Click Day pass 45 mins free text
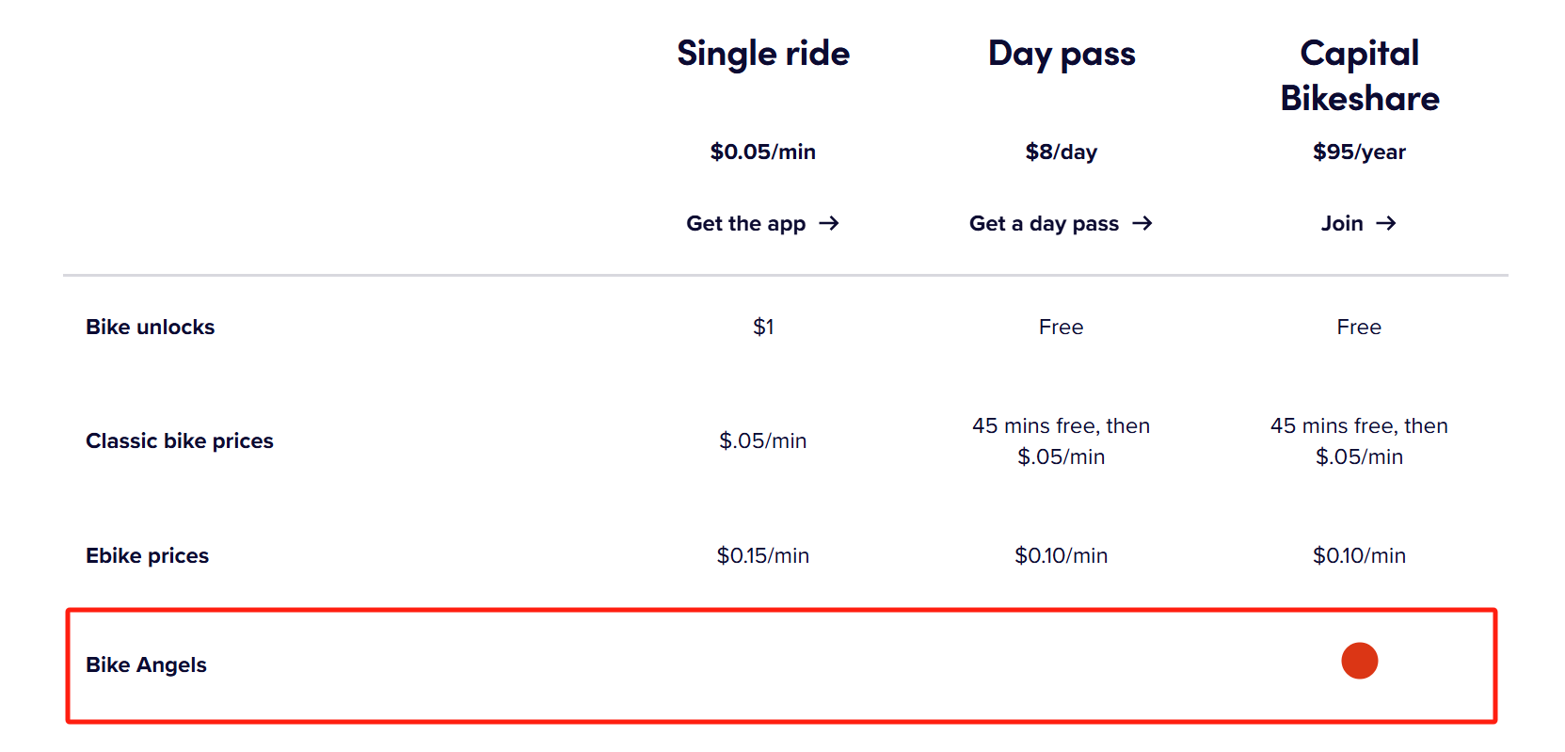The width and height of the screenshot is (1565, 752). [x=1062, y=426]
